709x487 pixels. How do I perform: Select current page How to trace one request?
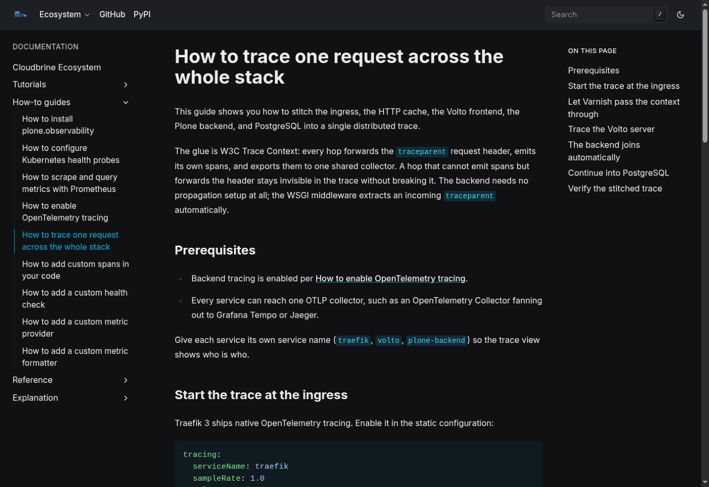(70, 241)
